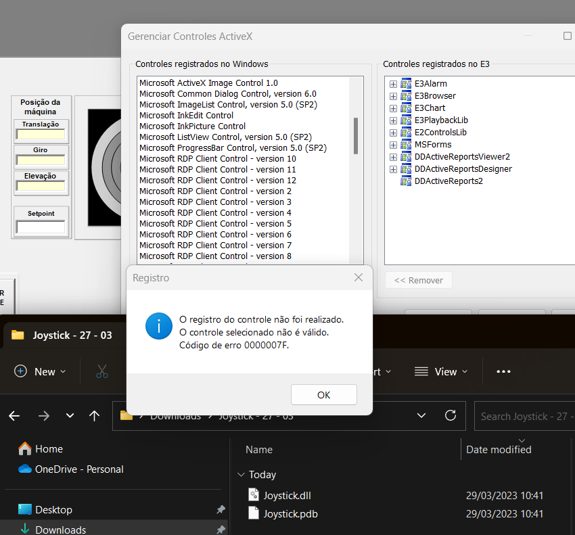Sort files by the Name column
This screenshot has width=575, height=535.
pyautogui.click(x=259, y=450)
